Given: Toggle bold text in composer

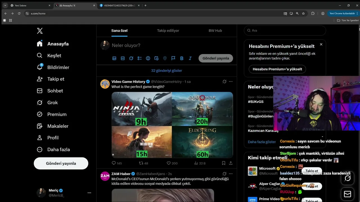Looking at the screenshot, I should [x=182, y=58].
